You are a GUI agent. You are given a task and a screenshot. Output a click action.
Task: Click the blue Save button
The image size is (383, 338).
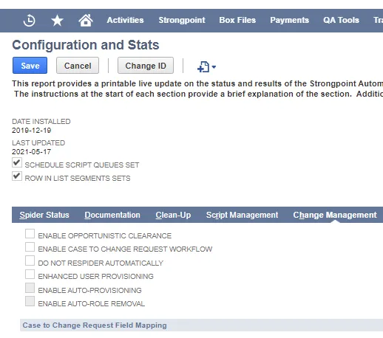point(30,66)
